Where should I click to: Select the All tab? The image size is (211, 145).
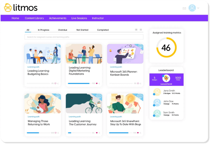click(28, 30)
